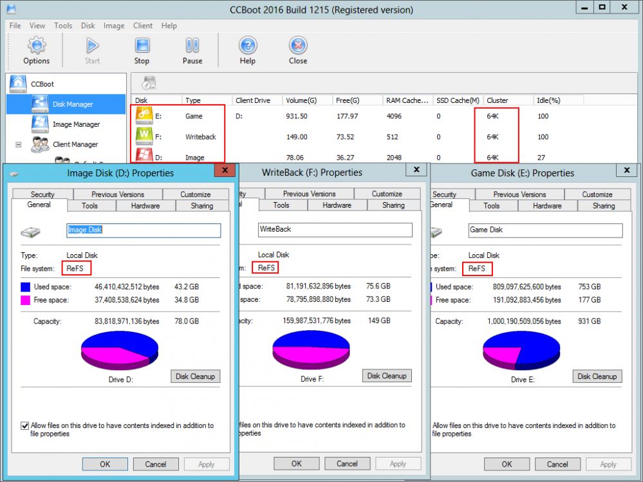The height and width of the screenshot is (482, 643).
Task: Sort by the Cluster column header
Action: 508,100
